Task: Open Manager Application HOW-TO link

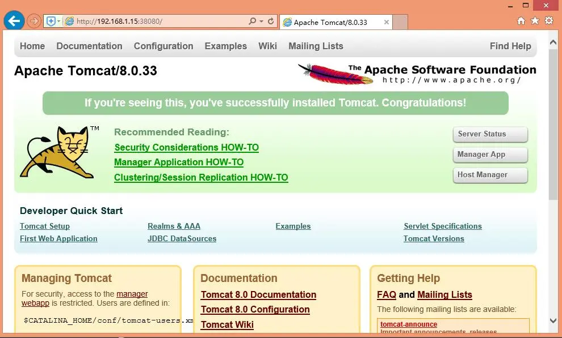Action: pyautogui.click(x=179, y=162)
